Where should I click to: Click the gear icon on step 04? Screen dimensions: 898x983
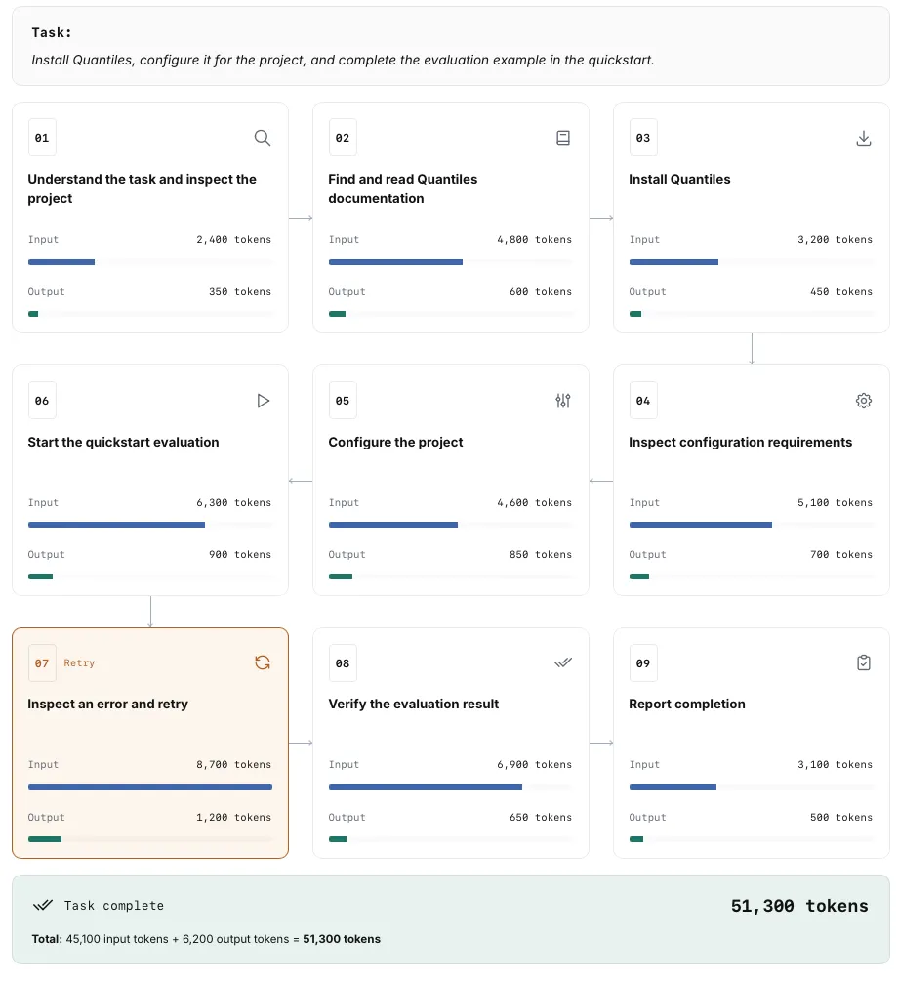click(863, 400)
